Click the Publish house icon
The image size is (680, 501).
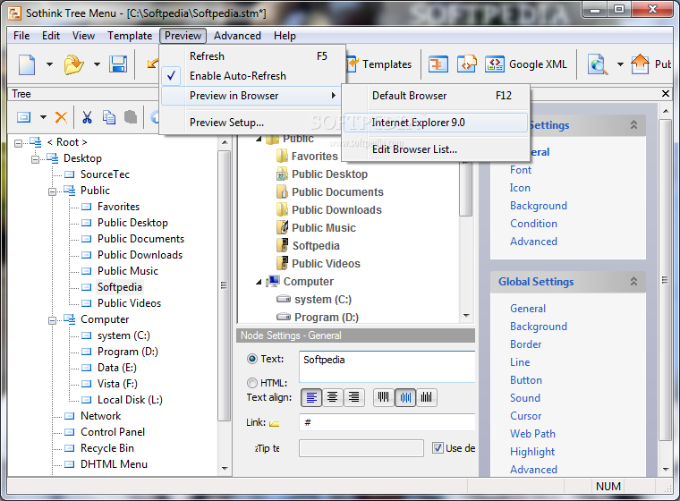[640, 64]
